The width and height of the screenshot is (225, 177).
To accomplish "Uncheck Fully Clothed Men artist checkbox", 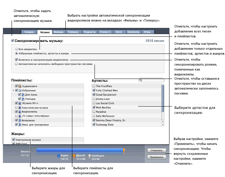I will pos(94,90).
